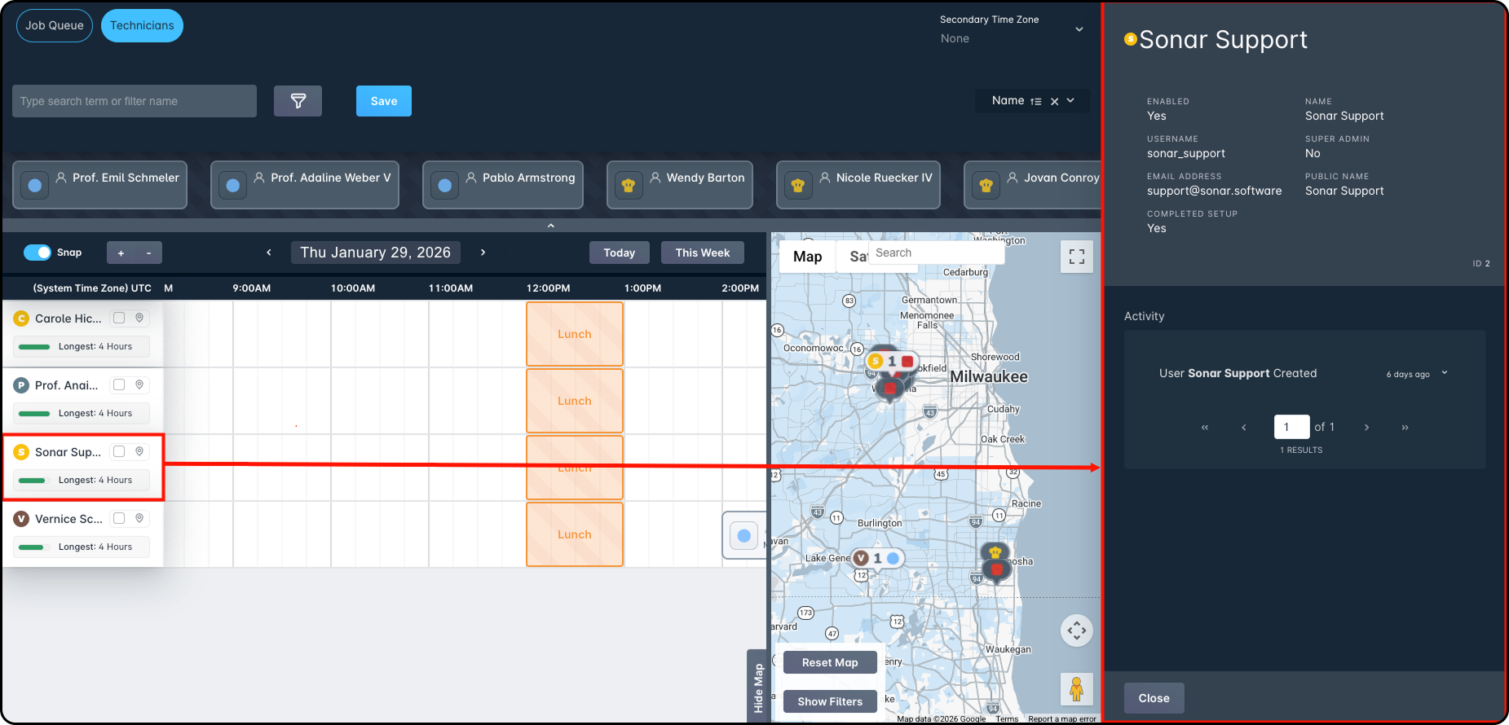Open the date picker showing Thu January 29, 2026
Screen dimensions: 1509x725
point(376,253)
